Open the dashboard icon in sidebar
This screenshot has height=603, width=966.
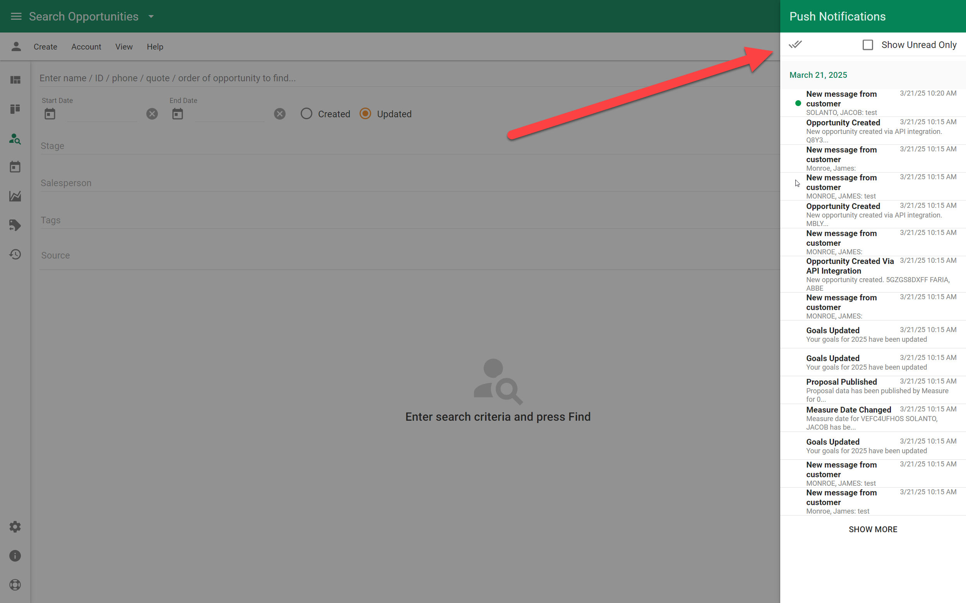(x=15, y=80)
